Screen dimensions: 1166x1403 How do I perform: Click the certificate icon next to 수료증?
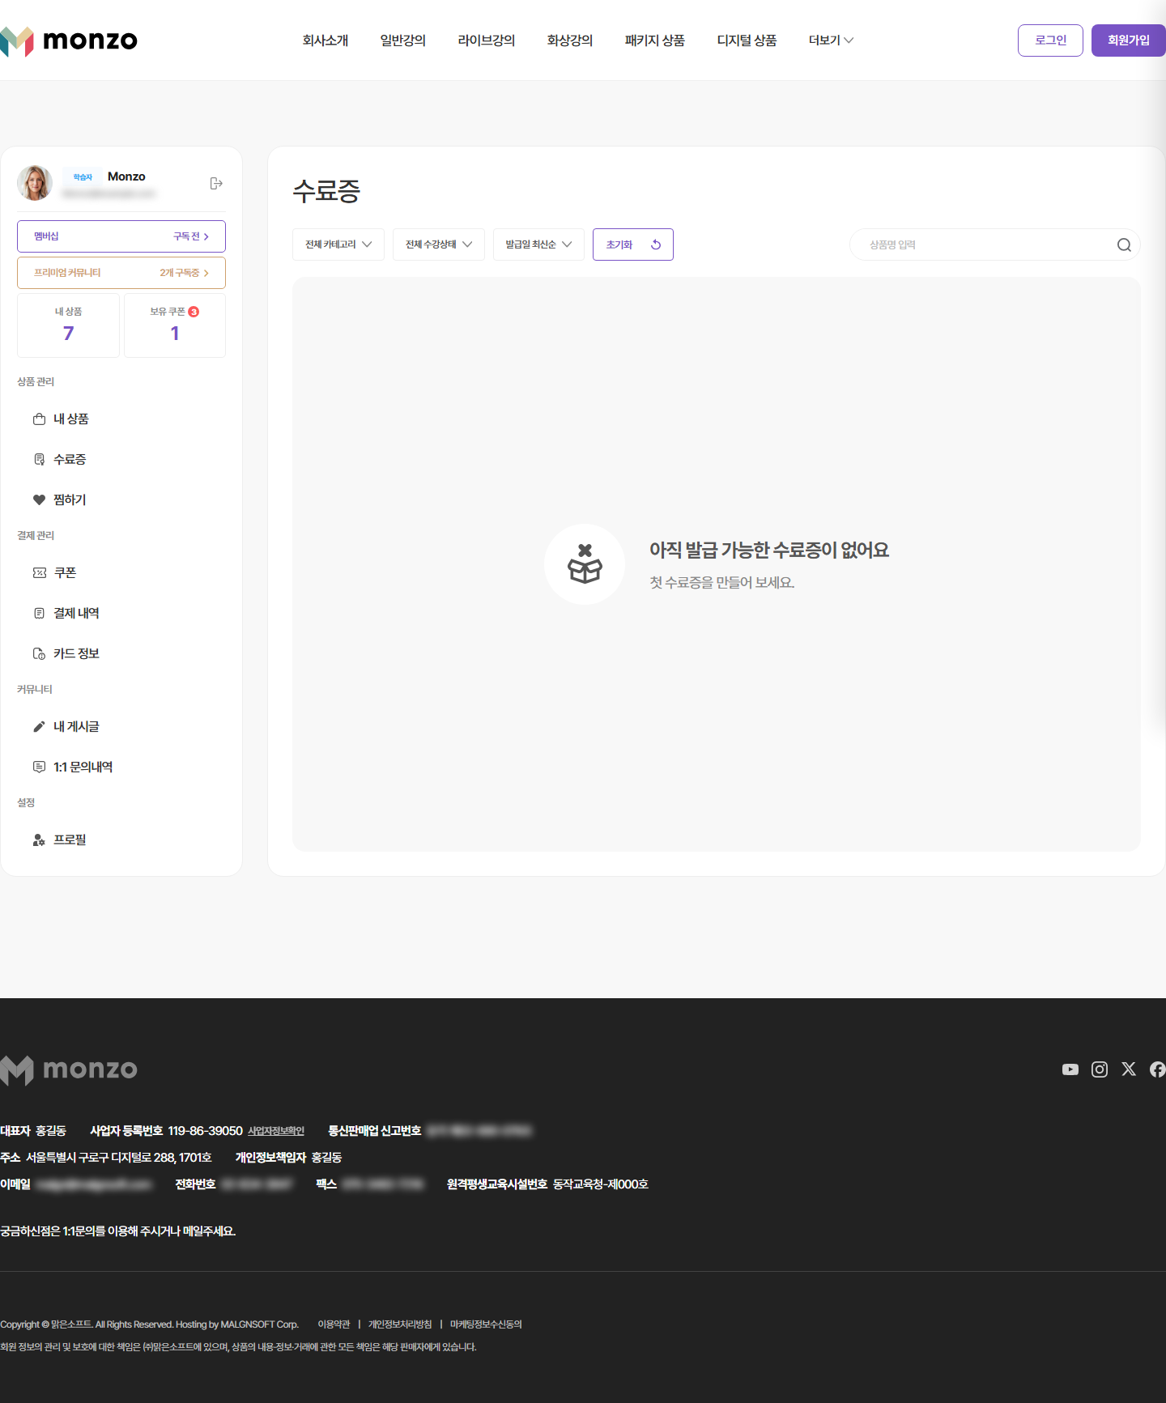click(39, 459)
